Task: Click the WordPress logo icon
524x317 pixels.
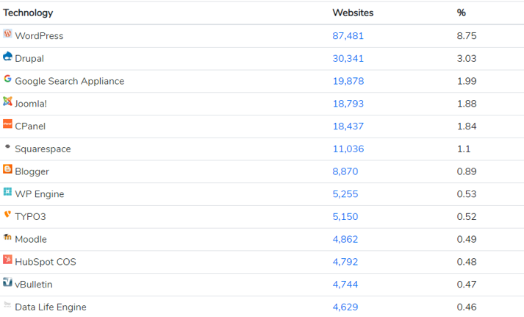Action: (x=7, y=34)
